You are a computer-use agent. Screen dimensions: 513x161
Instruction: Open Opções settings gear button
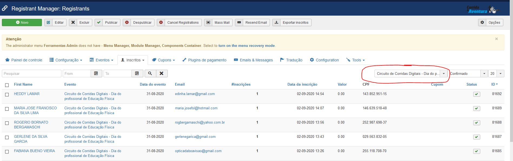491,23
